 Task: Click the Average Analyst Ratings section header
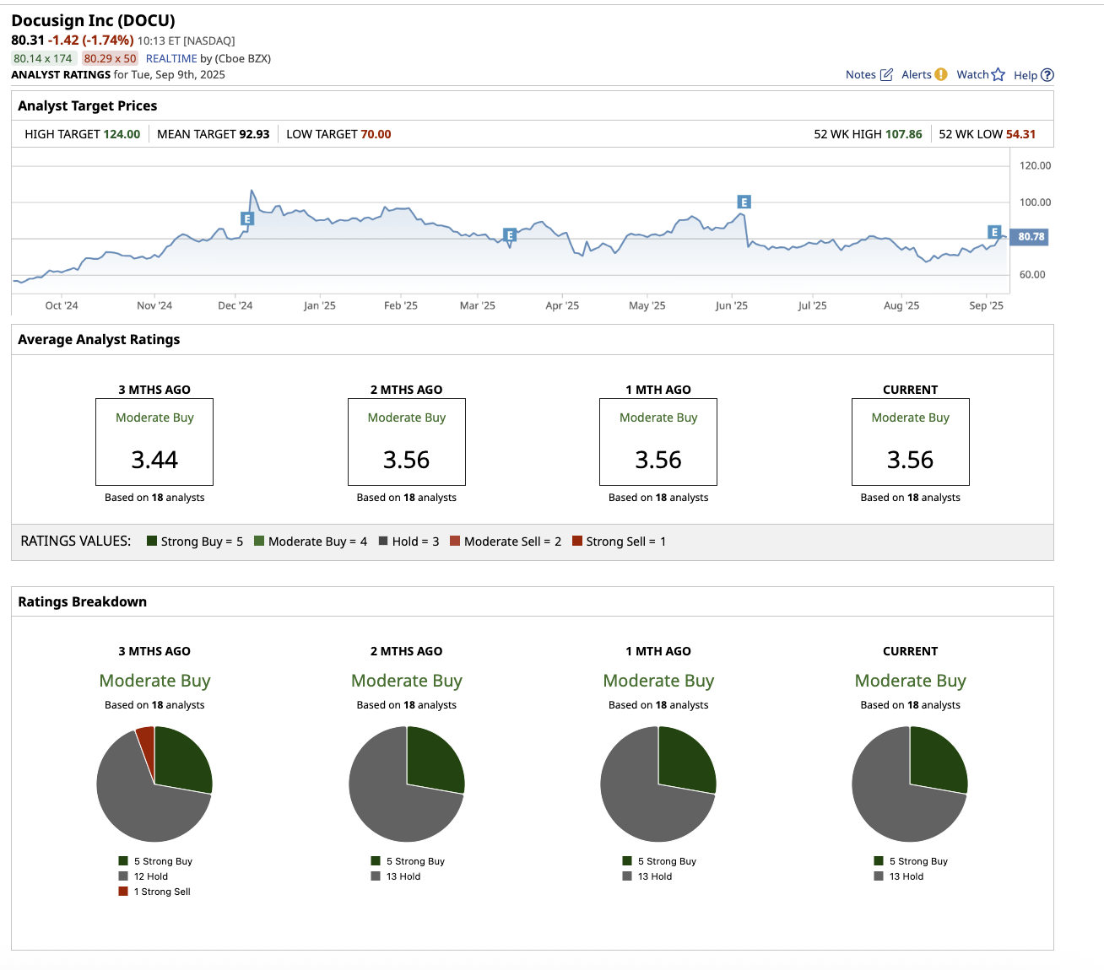tap(99, 339)
